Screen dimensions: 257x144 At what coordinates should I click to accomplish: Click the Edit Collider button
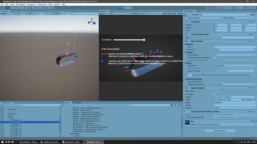pos(216,91)
